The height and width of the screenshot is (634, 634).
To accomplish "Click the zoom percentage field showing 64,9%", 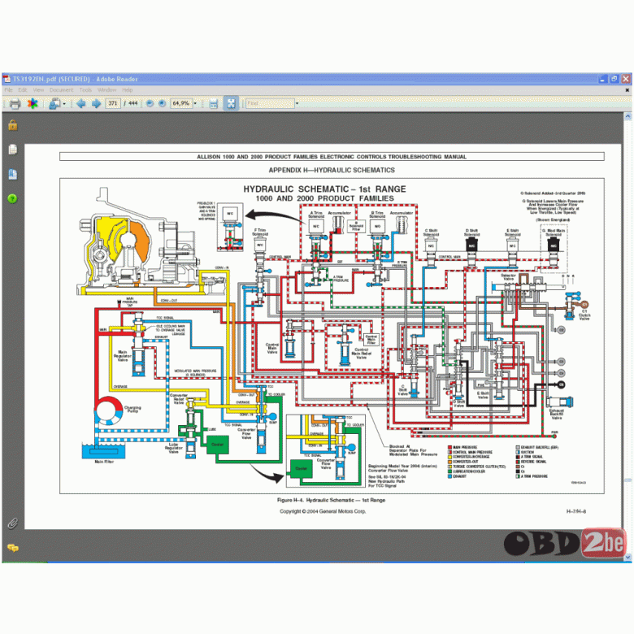I will click(180, 103).
